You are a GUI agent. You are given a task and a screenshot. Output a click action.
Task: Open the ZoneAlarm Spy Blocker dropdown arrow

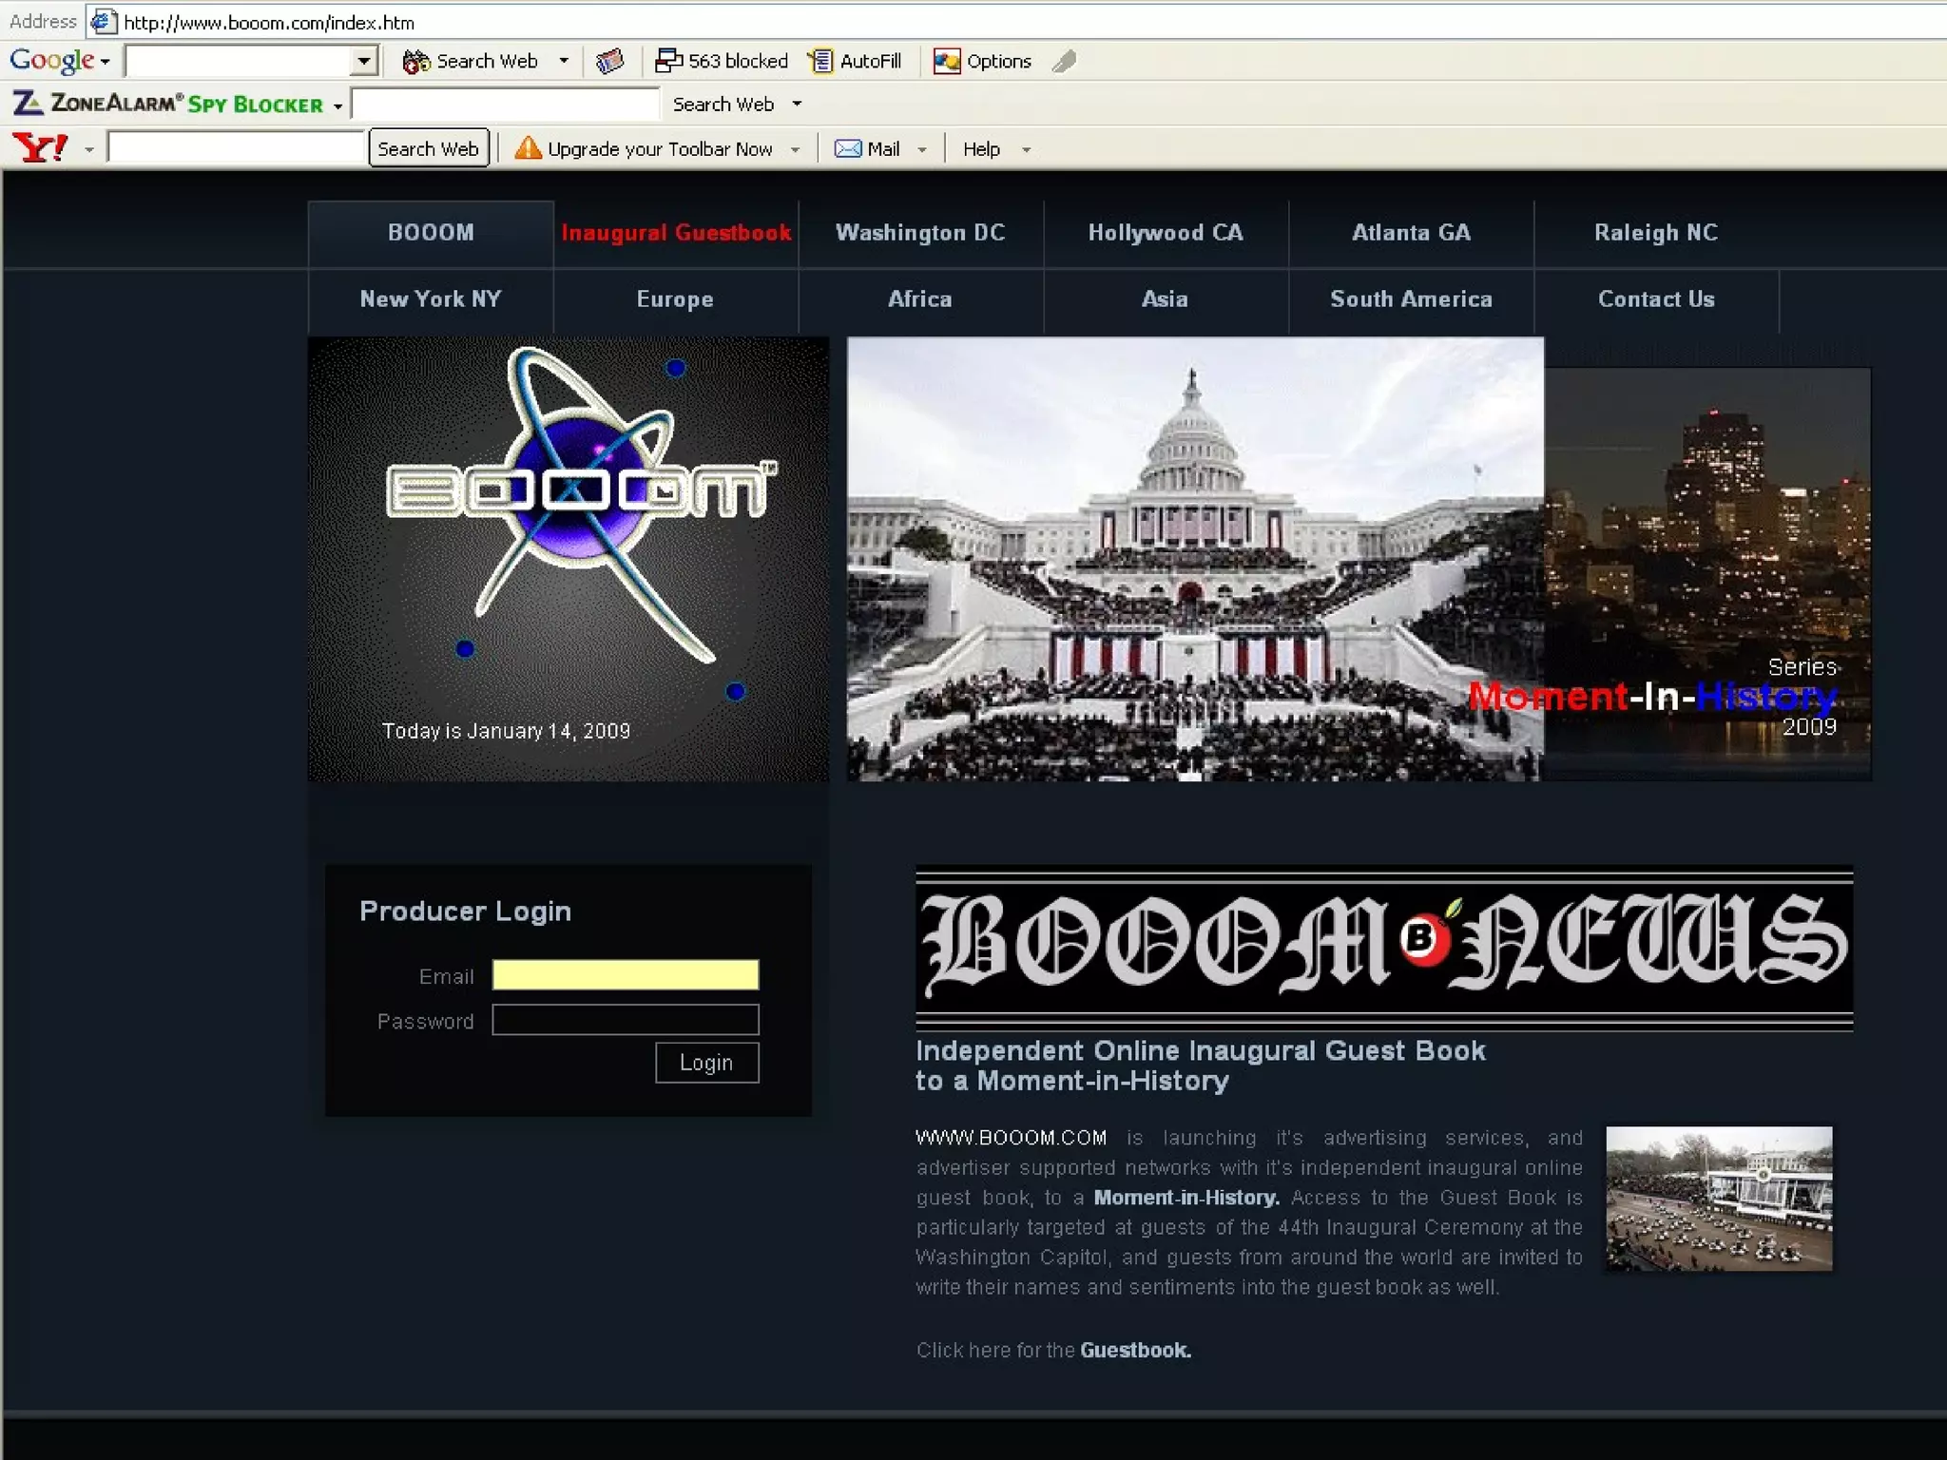[337, 106]
